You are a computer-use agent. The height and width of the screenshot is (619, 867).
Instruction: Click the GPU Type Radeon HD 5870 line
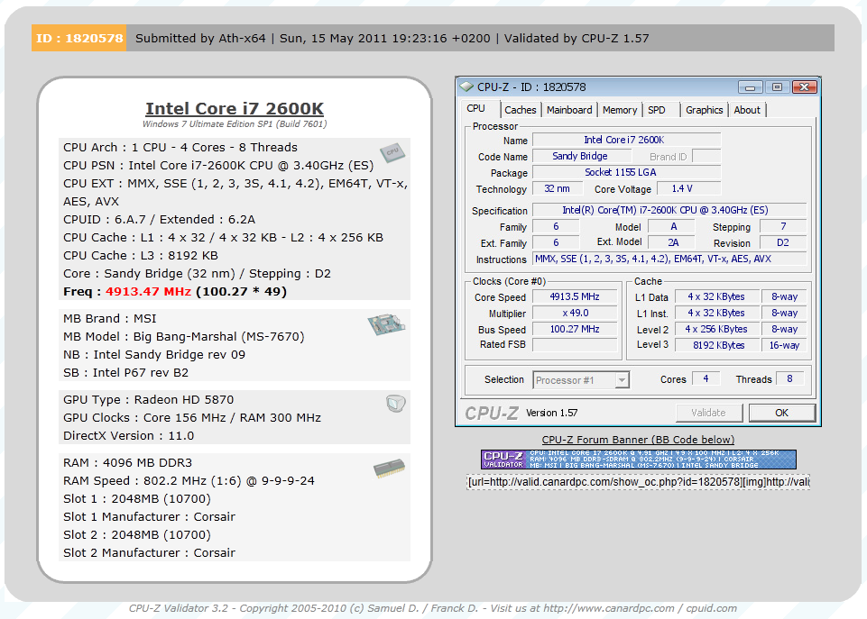(148, 400)
